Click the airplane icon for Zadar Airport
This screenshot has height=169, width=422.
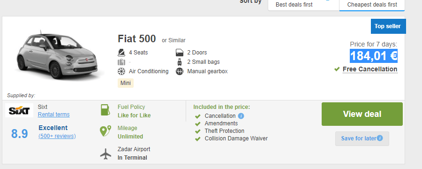click(105, 154)
